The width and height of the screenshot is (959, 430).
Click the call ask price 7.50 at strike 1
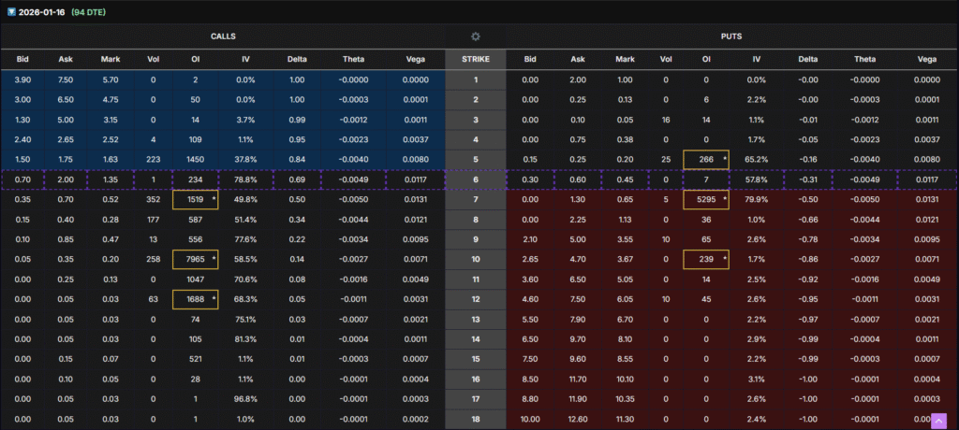point(66,80)
